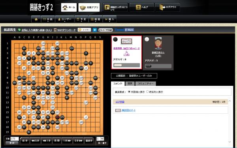Open the seconds-per-move dropdown
The width and height of the screenshot is (237, 148).
click(100, 139)
